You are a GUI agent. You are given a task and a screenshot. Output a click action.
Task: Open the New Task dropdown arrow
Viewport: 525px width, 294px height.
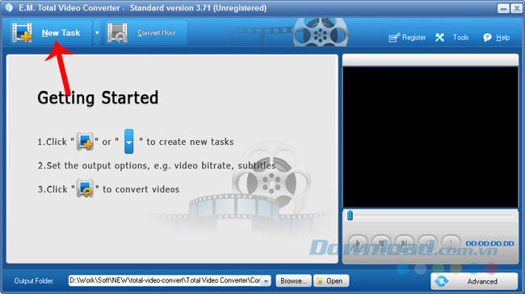point(97,33)
